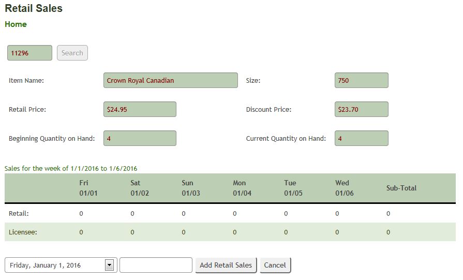Click the Mon 01/04 column header
The image size is (463, 280).
pyautogui.click(x=242, y=188)
